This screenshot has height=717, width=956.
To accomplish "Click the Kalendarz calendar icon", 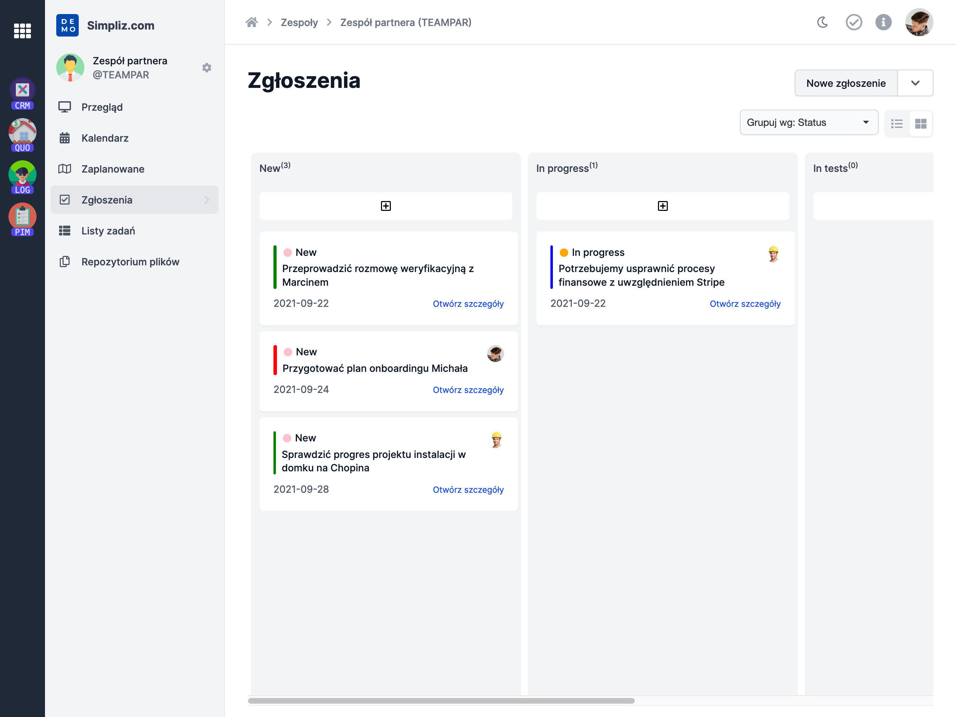I will pos(64,138).
